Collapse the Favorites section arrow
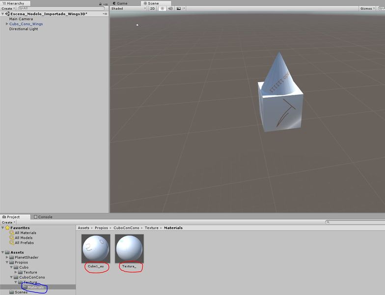Screen dimensions: 385x295 3,228
